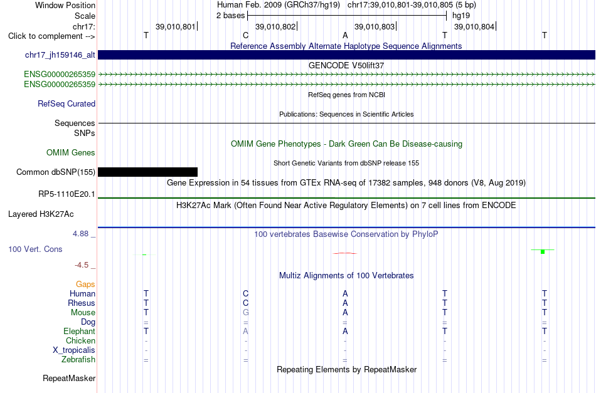Click the 'OMIM Genes' track label
Viewport: 596px width, 393px height.
pyautogui.click(x=71, y=153)
